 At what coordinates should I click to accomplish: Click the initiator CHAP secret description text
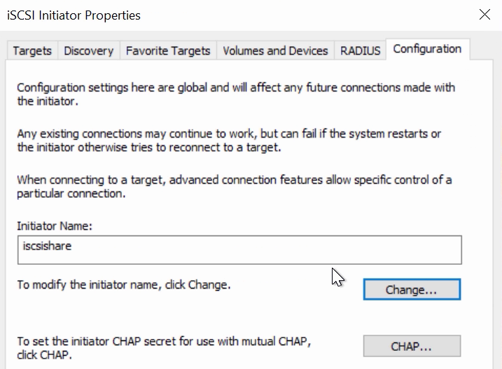click(x=164, y=348)
